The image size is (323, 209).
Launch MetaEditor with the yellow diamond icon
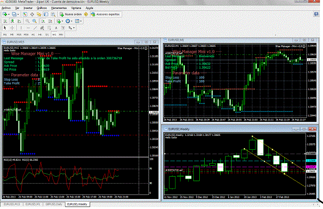pos(86,14)
